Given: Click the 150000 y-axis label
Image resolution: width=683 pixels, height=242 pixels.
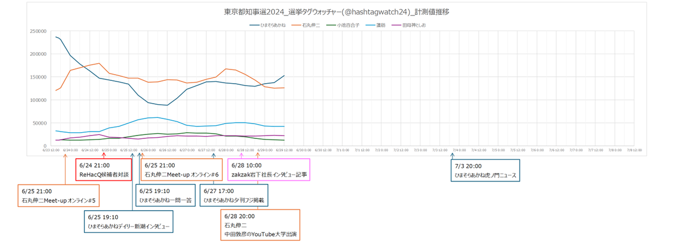Looking at the screenshot, I should coord(38,77).
